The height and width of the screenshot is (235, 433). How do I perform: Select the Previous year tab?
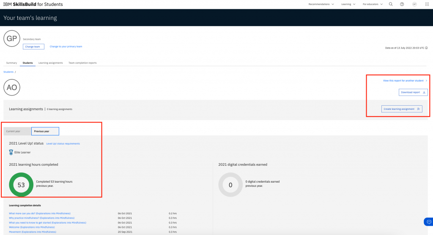click(45, 131)
